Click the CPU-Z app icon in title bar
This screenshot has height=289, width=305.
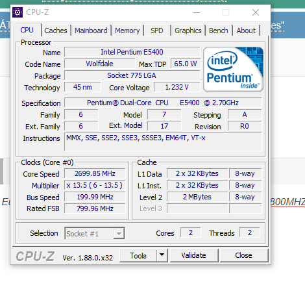tap(18, 12)
